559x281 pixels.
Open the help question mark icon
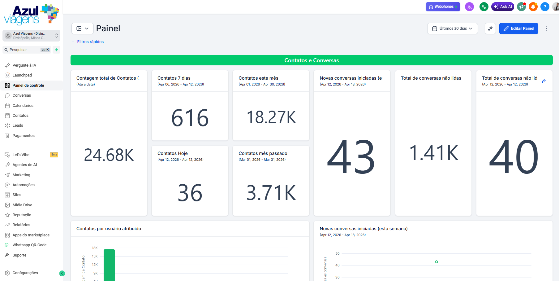(x=545, y=7)
